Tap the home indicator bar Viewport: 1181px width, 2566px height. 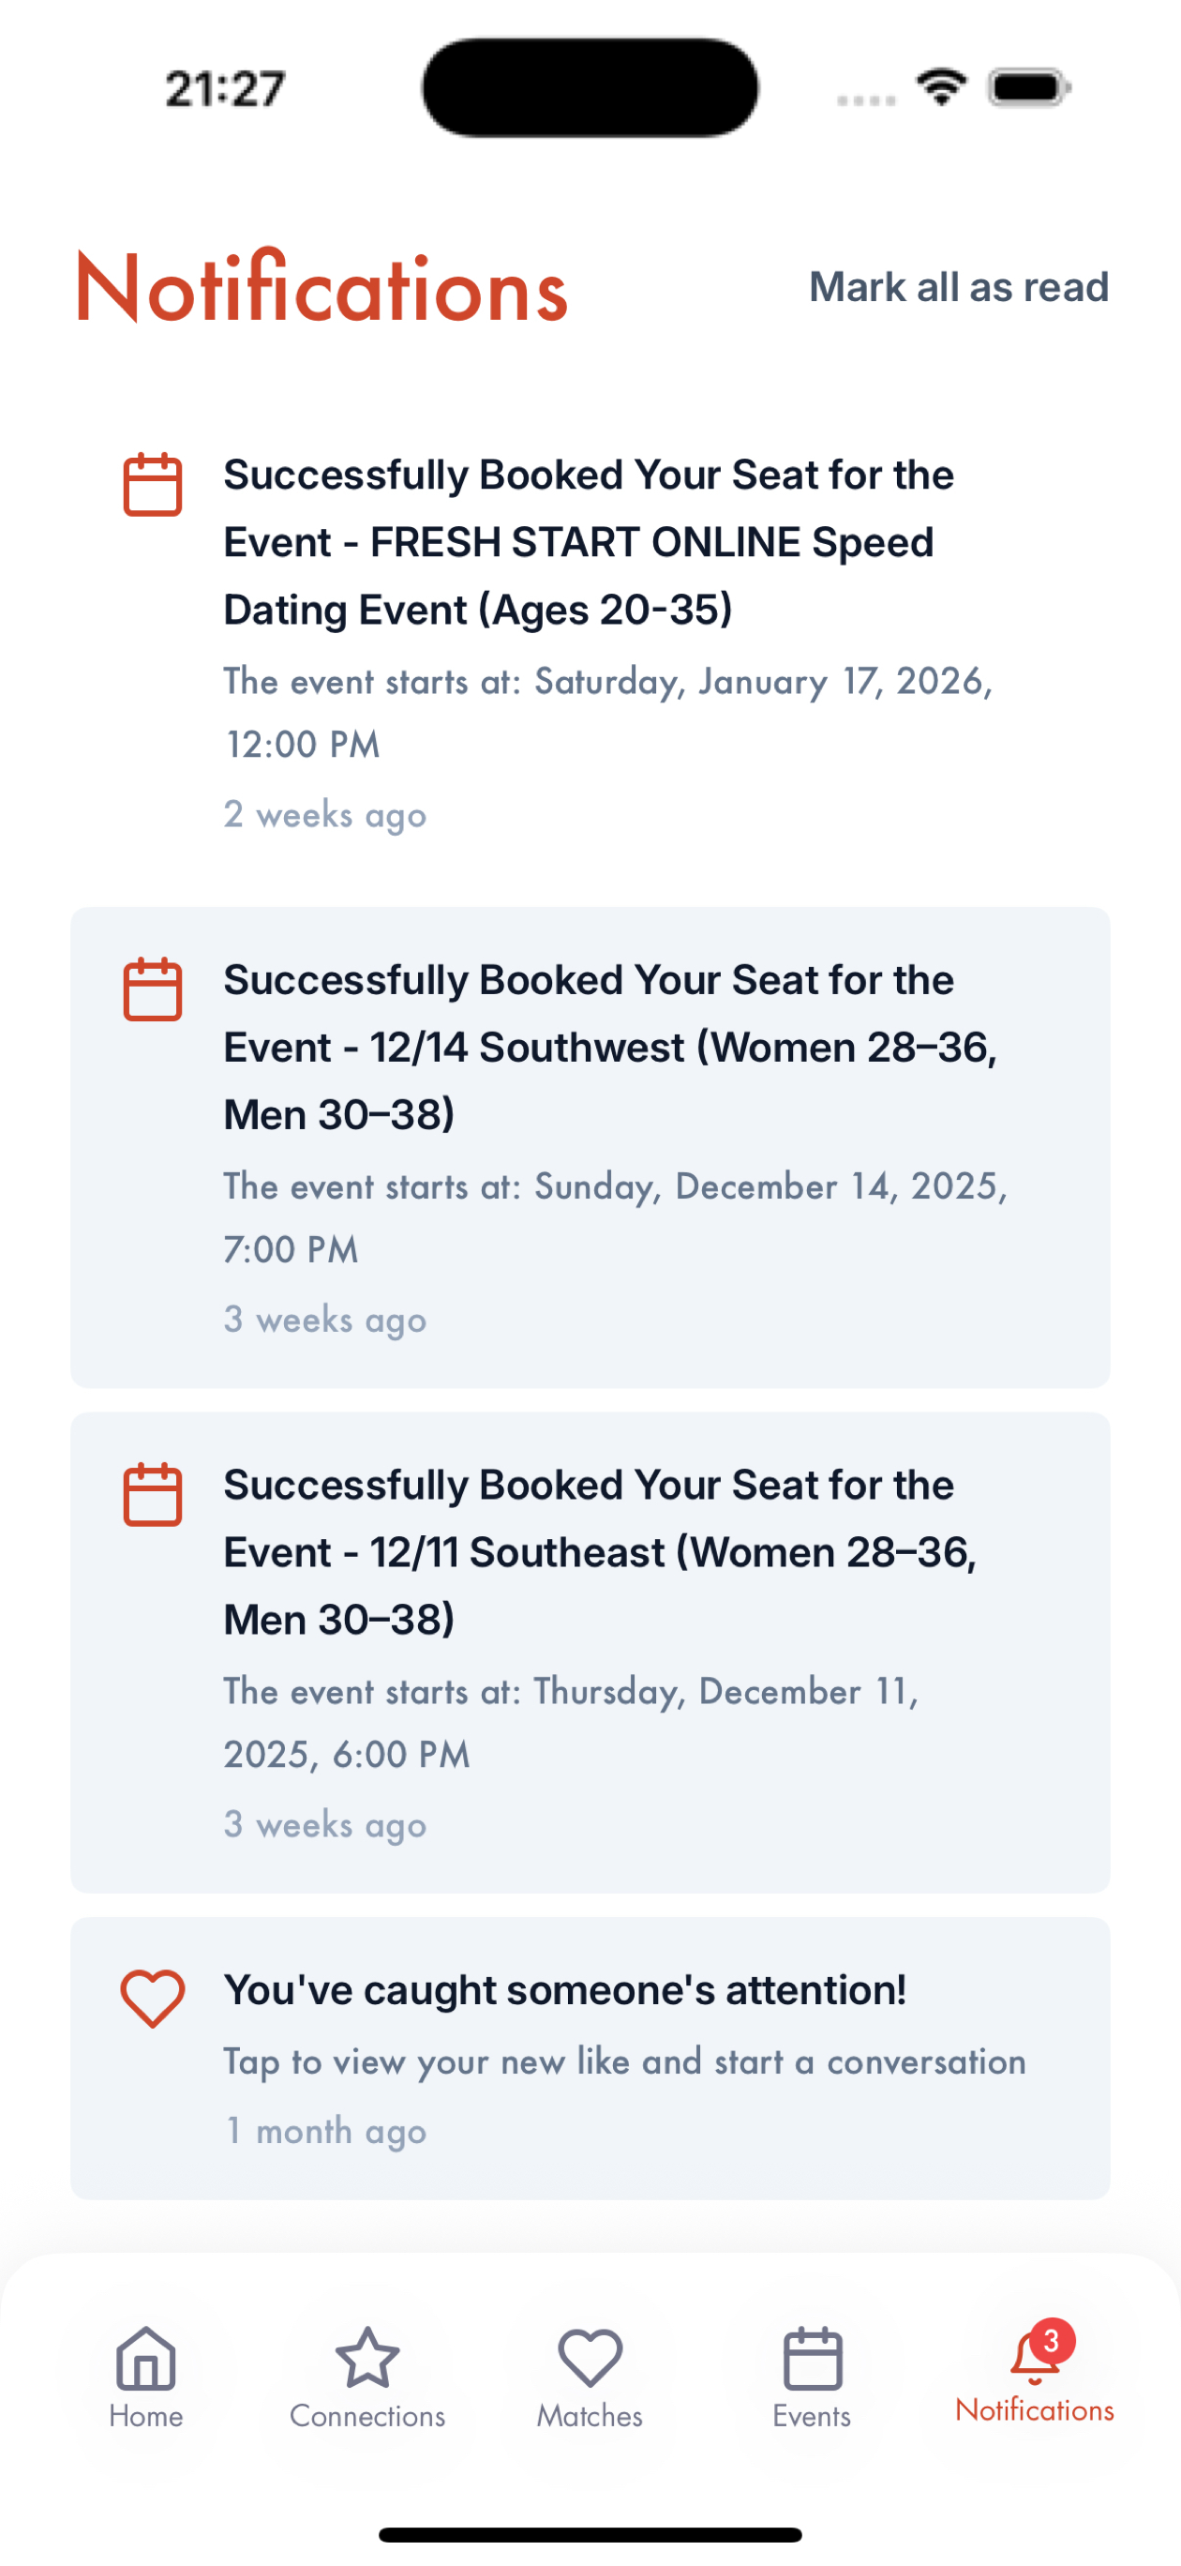(x=590, y=2535)
